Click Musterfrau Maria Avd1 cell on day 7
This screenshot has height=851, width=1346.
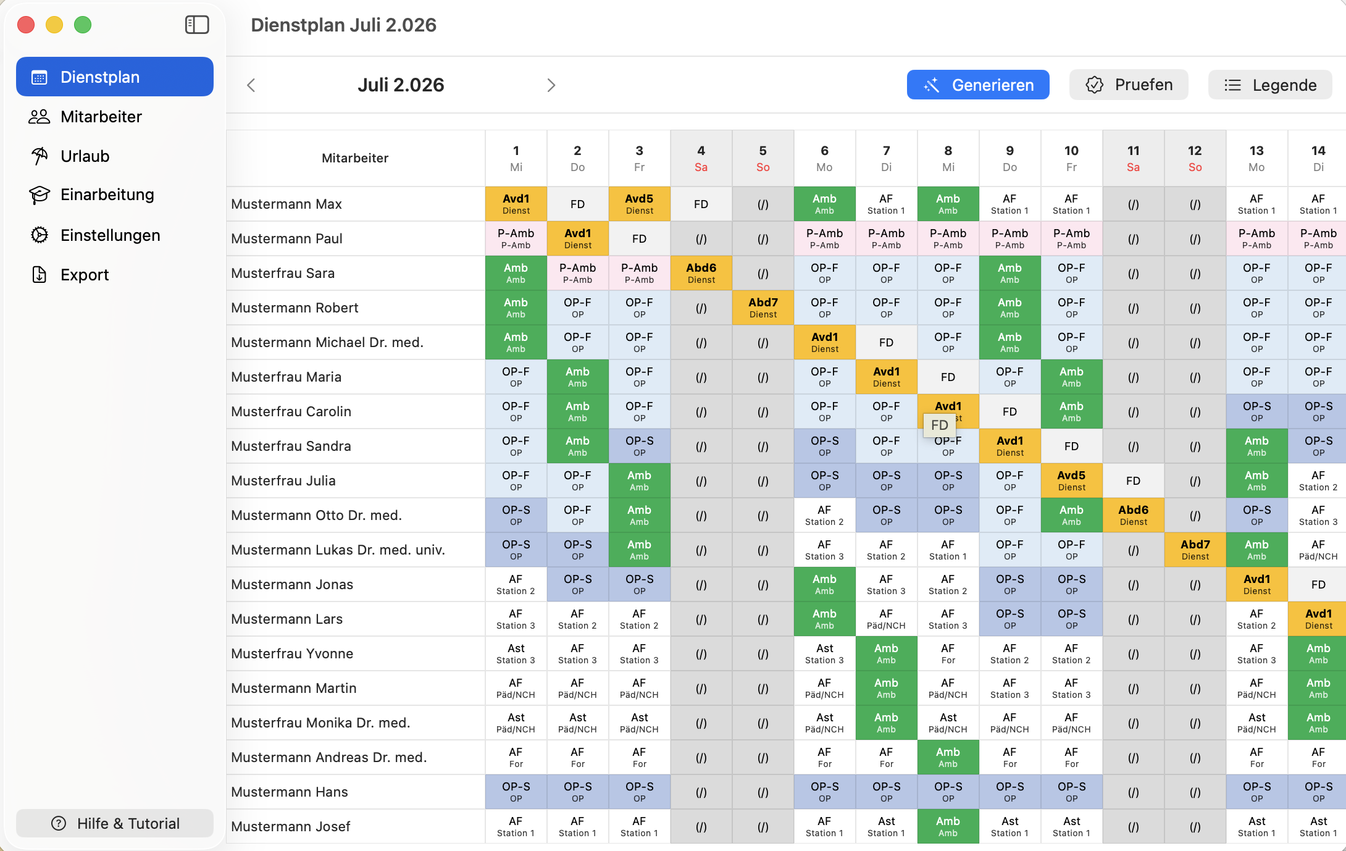pos(887,377)
